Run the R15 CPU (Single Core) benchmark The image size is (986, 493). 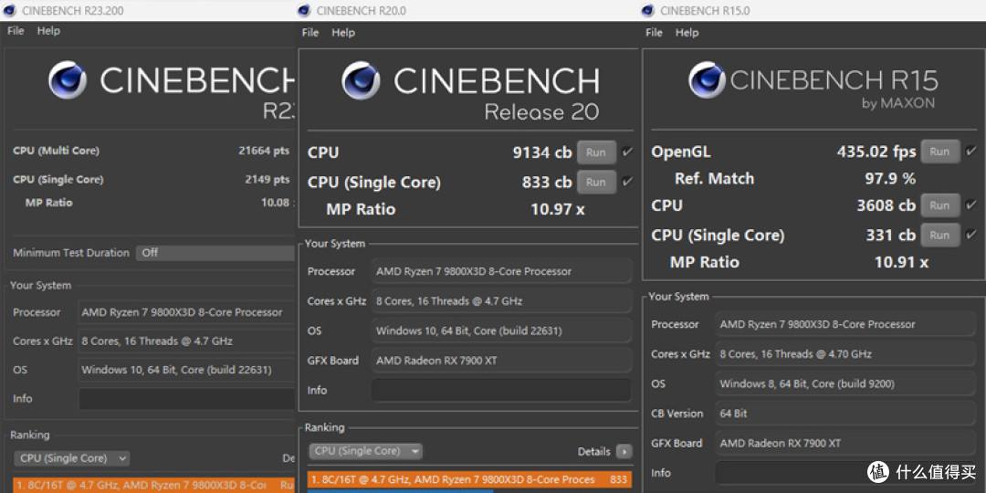coord(940,236)
